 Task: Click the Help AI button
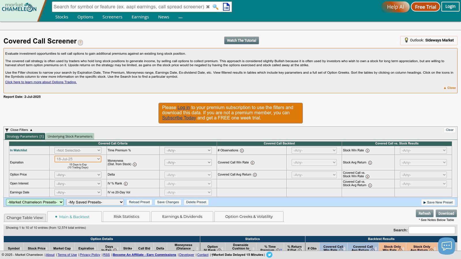coord(395,7)
